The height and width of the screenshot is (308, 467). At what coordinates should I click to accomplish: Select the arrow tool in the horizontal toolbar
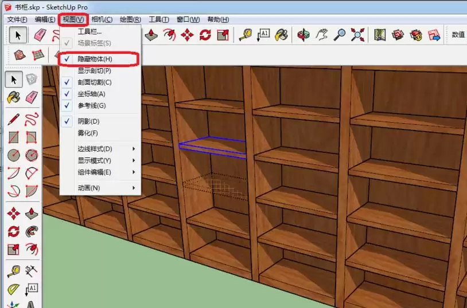point(18,35)
